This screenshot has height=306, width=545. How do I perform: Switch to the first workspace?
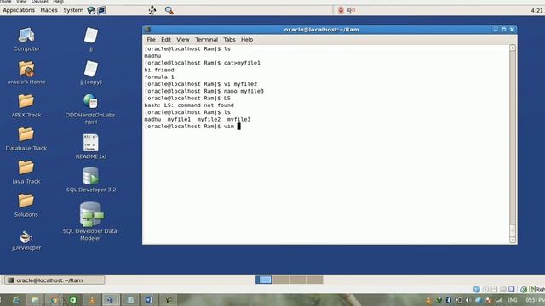[x=264, y=280]
